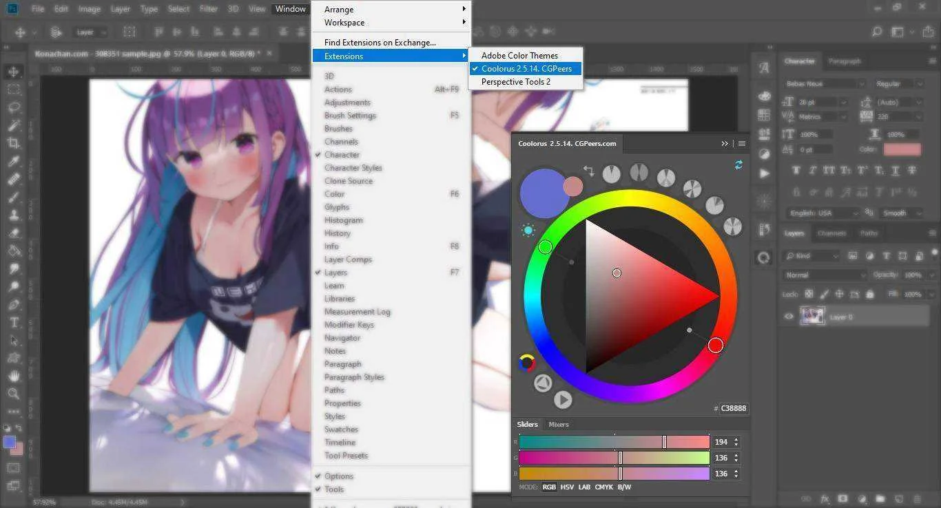Switch to the Paragraph tab
Viewport: 941px width, 508px height.
coord(845,61)
